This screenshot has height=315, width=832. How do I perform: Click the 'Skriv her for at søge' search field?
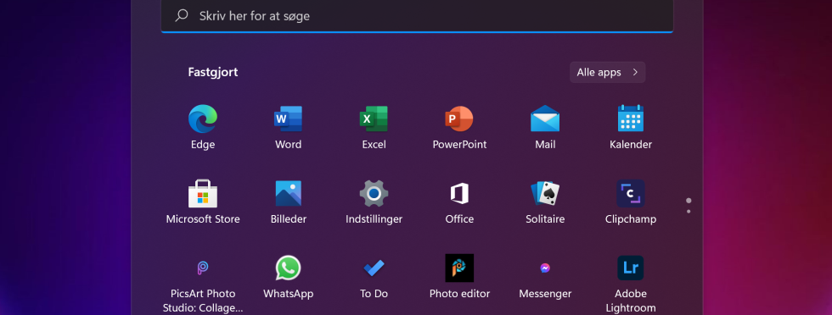(417, 16)
